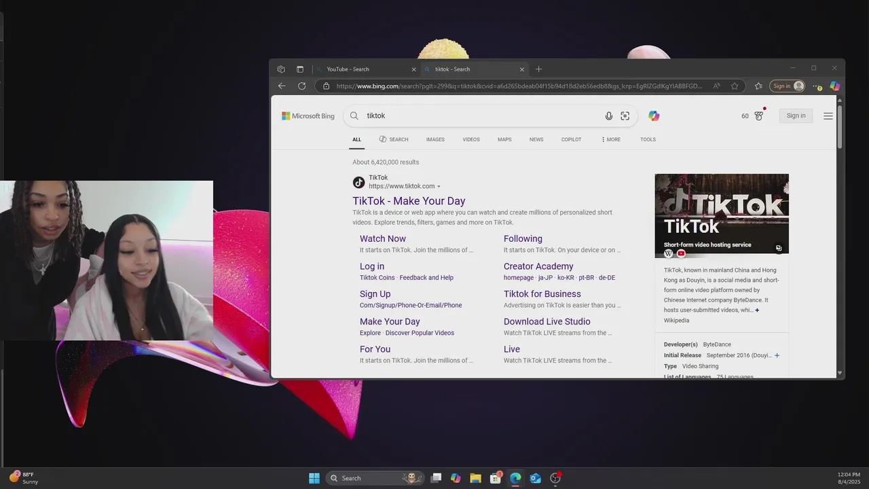This screenshot has height=489, width=869.
Task: Open the Favorites list icon
Action: [758, 86]
